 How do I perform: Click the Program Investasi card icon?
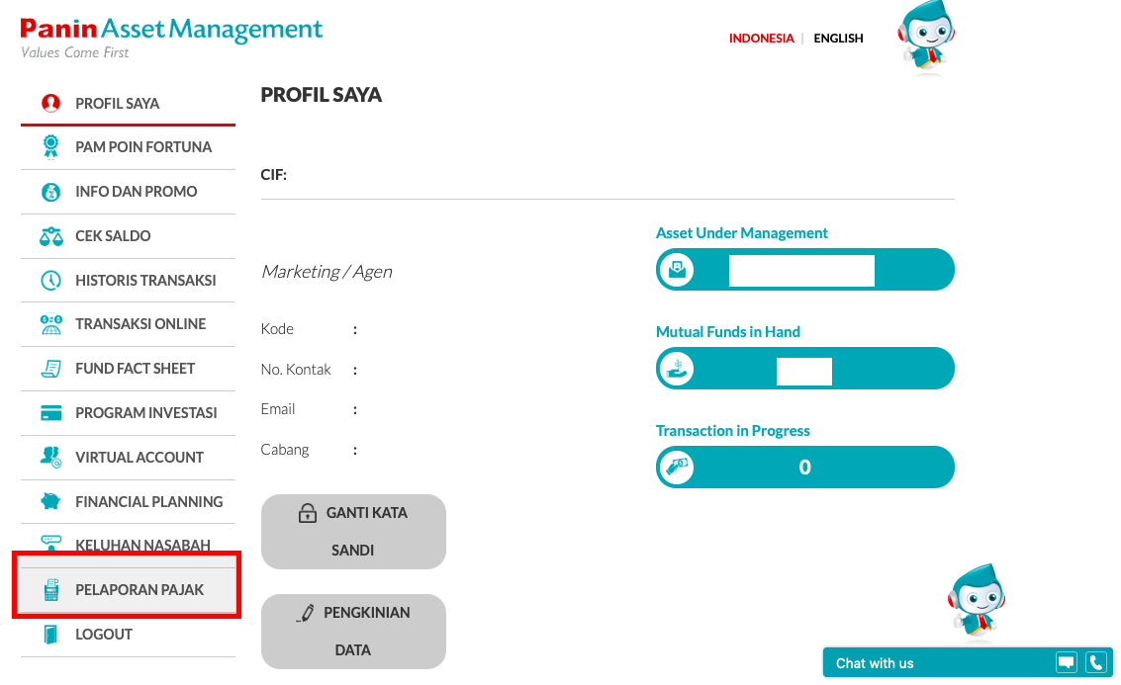tap(50, 413)
